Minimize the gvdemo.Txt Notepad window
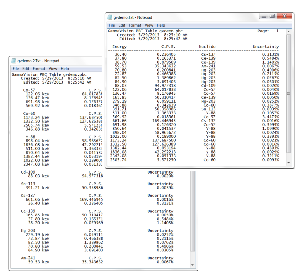Screen dimensions: 302x271 tap(264, 17)
